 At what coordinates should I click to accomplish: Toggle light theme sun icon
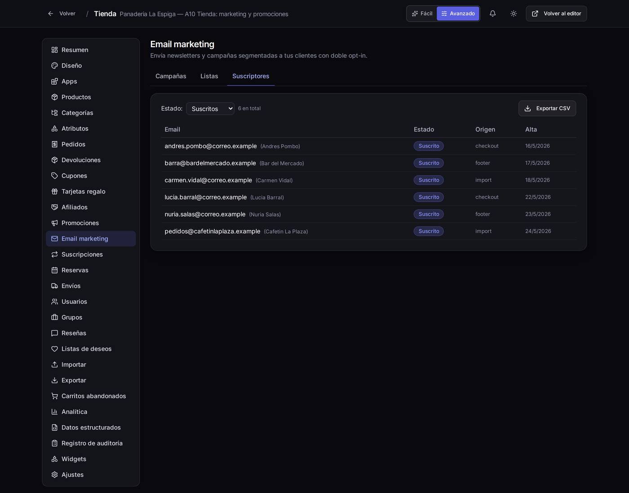click(514, 13)
